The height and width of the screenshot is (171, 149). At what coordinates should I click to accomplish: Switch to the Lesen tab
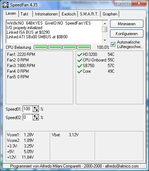pos(11,13)
